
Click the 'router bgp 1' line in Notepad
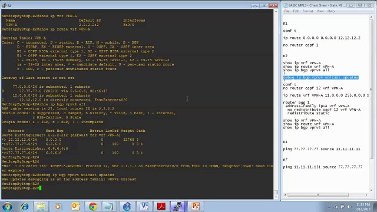coord(296,102)
